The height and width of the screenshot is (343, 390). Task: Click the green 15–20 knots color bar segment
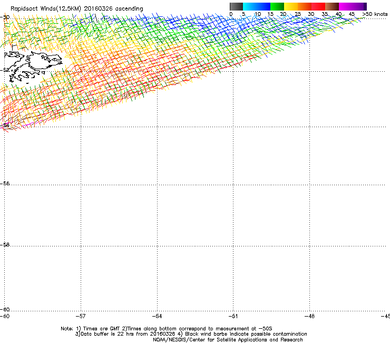277,6
